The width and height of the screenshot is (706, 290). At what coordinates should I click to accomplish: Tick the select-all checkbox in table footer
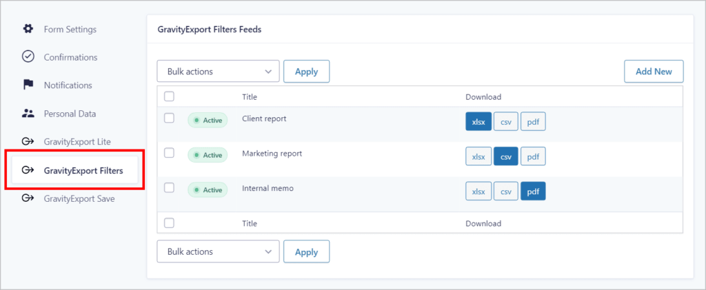[169, 222]
